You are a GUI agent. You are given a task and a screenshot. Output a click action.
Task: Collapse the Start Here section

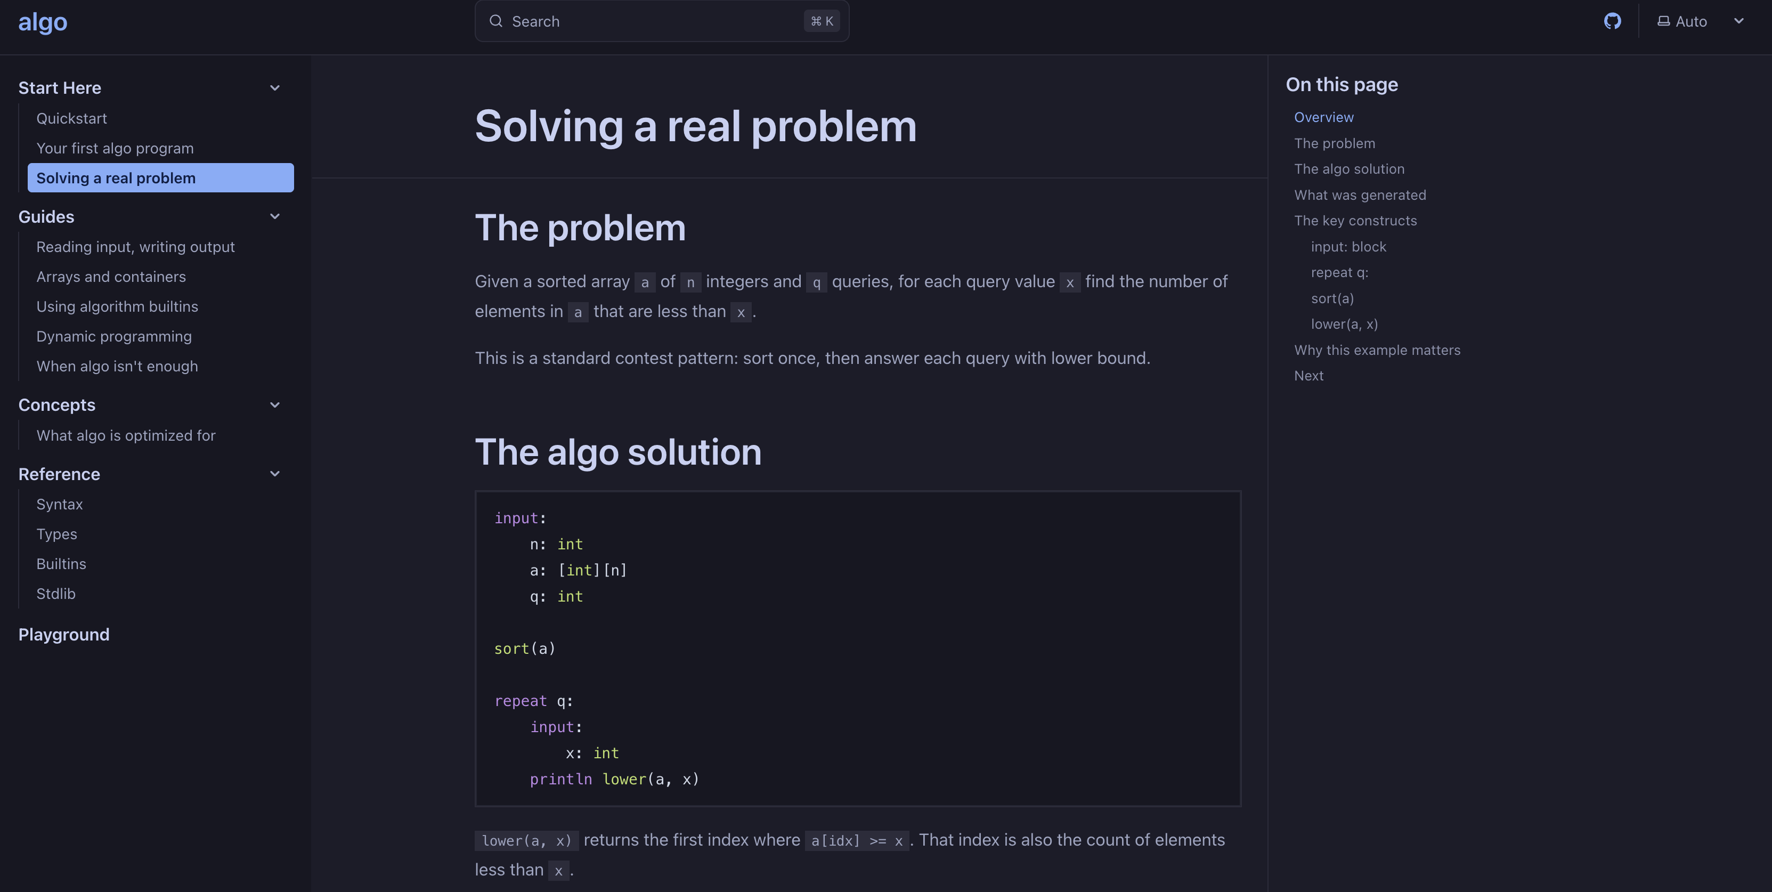[x=274, y=87]
